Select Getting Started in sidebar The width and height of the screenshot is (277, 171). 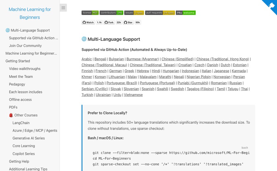coord(18,61)
